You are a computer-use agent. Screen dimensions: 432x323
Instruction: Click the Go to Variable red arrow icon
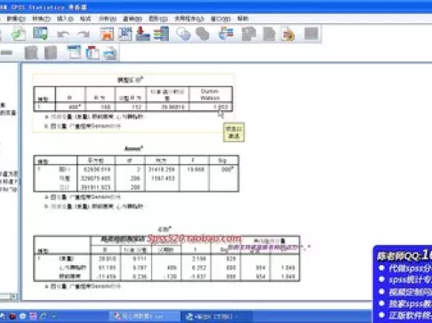click(x=142, y=34)
